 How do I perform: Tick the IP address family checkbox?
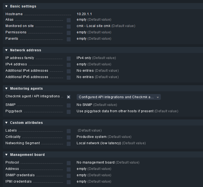69,58
